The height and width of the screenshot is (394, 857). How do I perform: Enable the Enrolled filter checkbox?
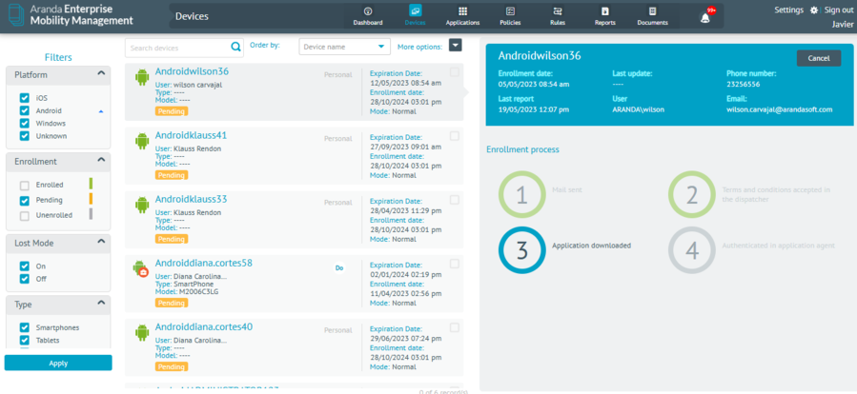click(24, 186)
